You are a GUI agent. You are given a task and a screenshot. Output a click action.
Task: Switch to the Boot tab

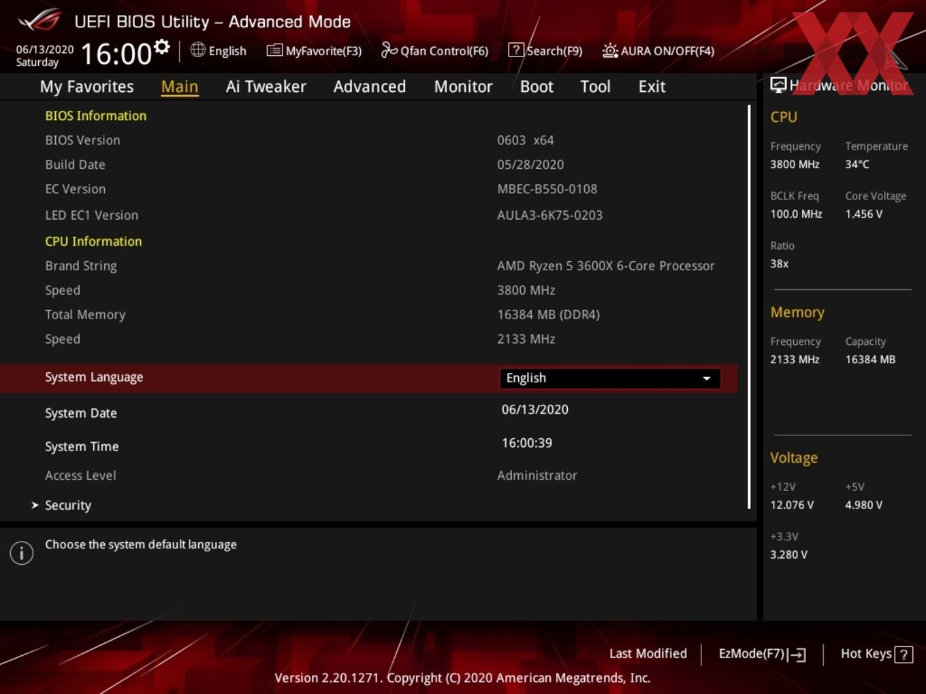click(x=537, y=86)
